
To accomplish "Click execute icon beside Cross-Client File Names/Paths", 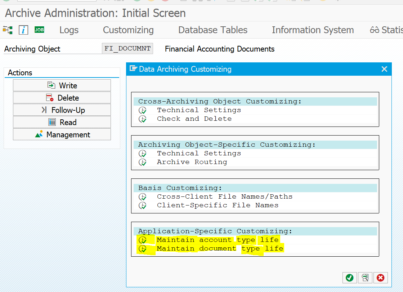I will click(x=143, y=197).
